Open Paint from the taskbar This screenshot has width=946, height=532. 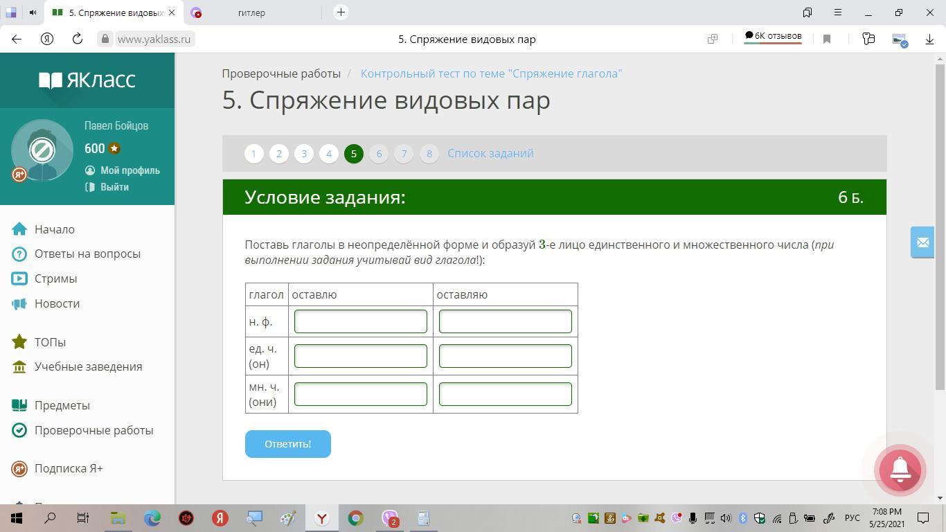(287, 517)
